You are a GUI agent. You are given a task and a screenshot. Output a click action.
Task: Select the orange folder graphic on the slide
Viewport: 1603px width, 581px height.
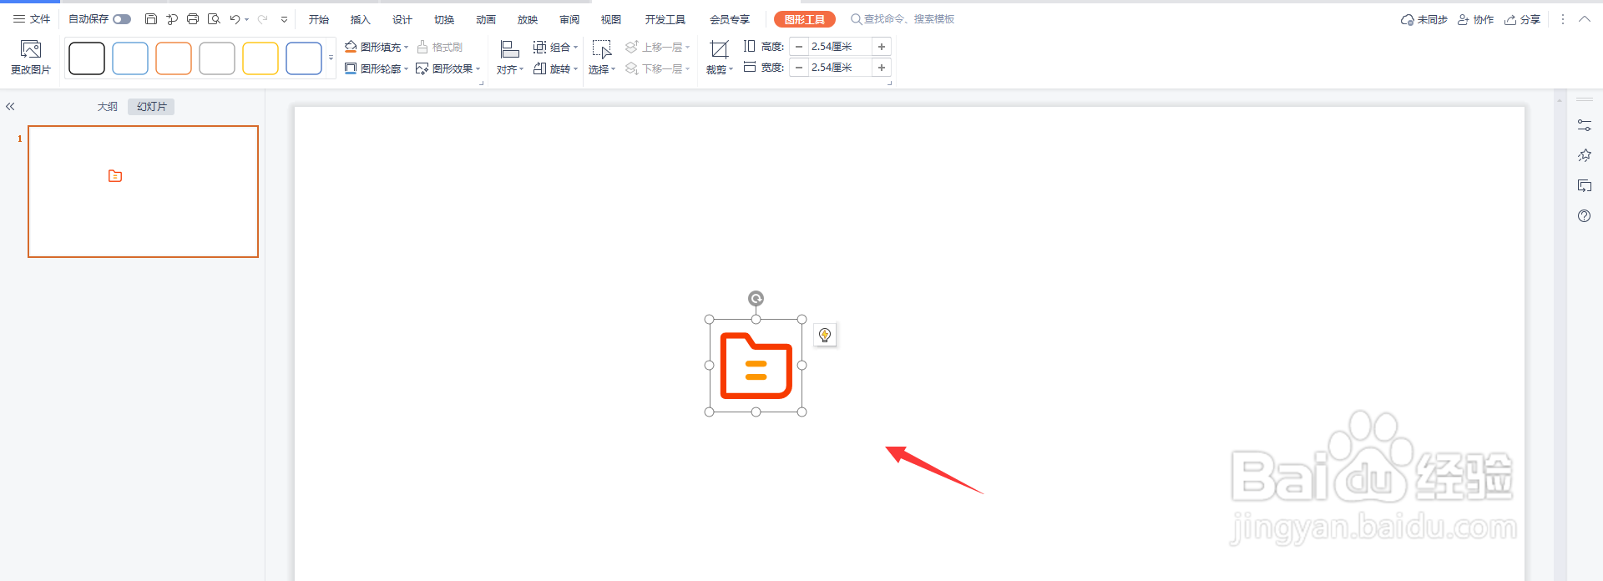pos(756,366)
